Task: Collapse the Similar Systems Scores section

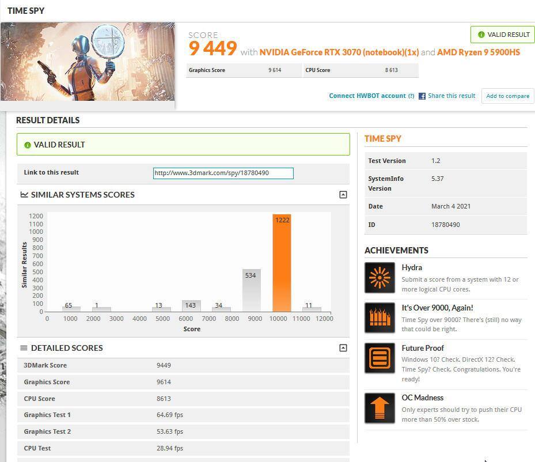Action: pyautogui.click(x=343, y=195)
